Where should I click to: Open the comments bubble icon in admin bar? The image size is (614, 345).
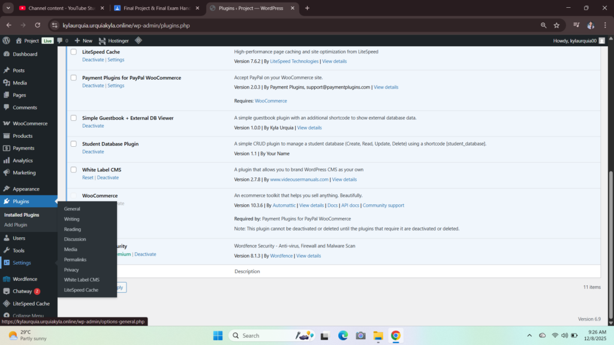(x=60, y=41)
